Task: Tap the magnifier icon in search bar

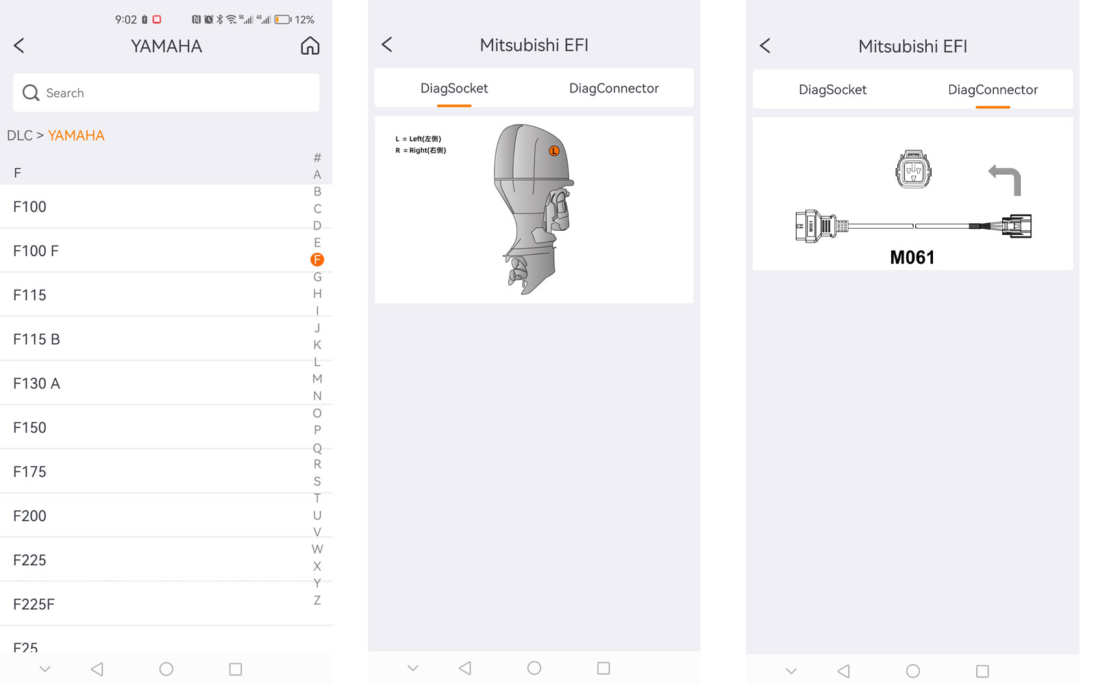Action: [31, 92]
